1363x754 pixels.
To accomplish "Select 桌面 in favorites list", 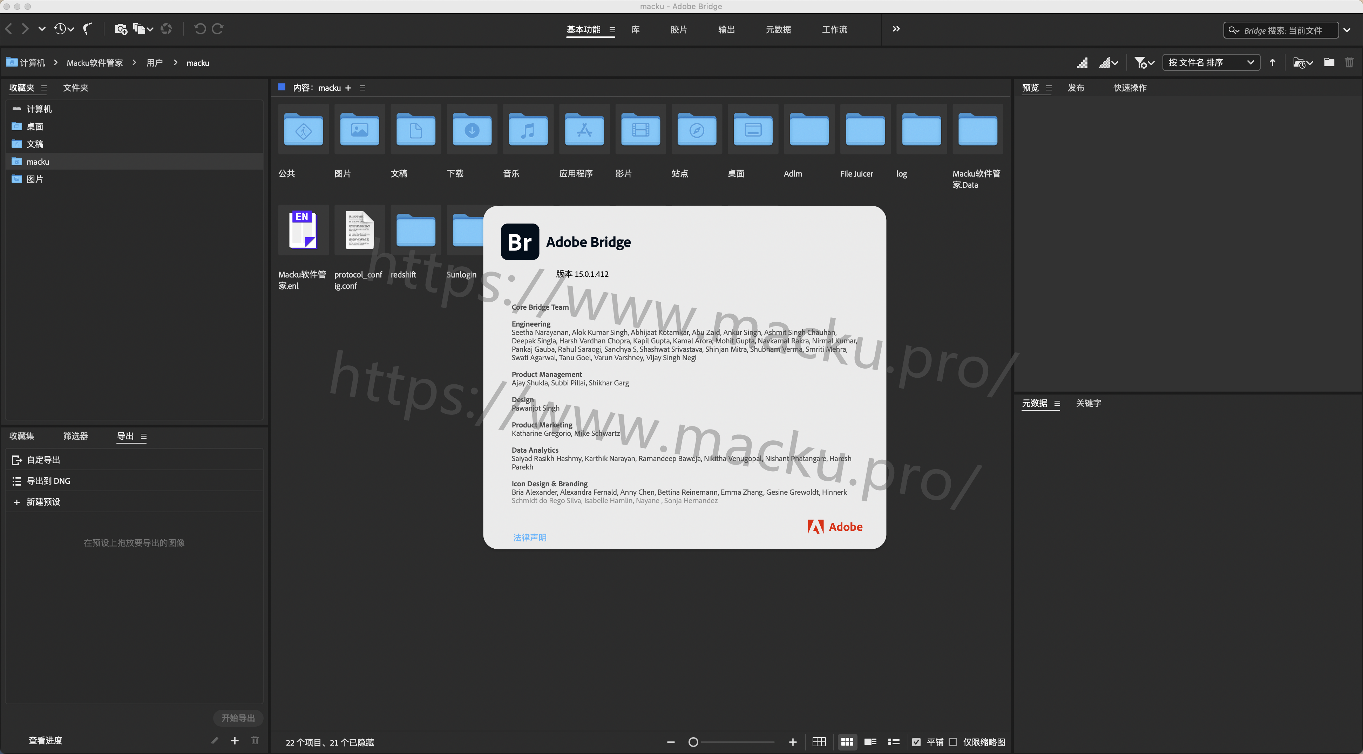I will tap(134, 126).
